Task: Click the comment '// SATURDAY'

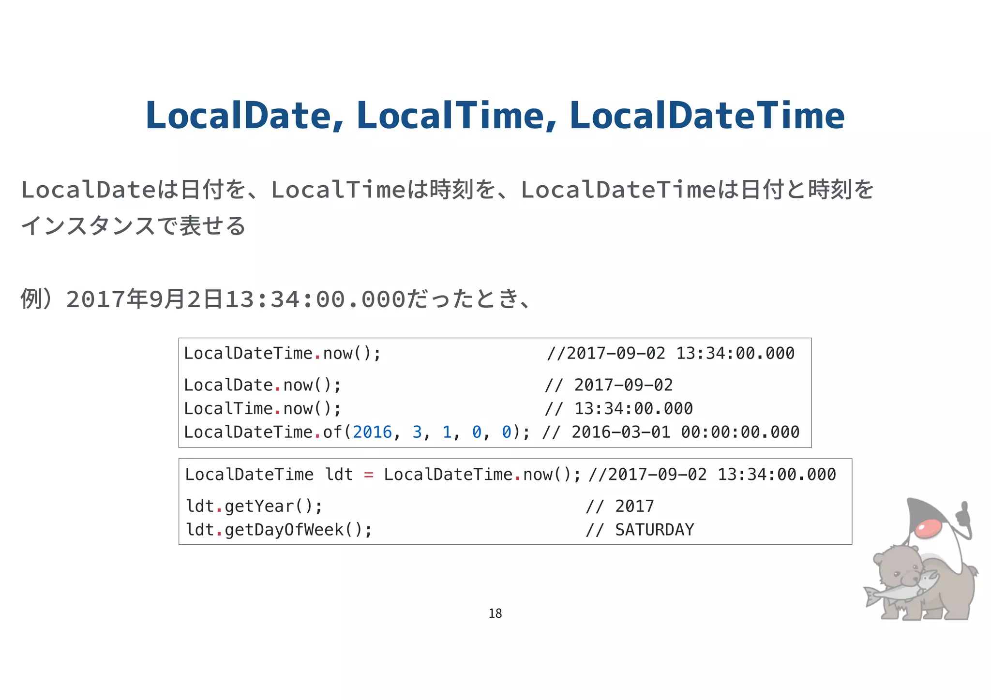Action: coord(640,530)
